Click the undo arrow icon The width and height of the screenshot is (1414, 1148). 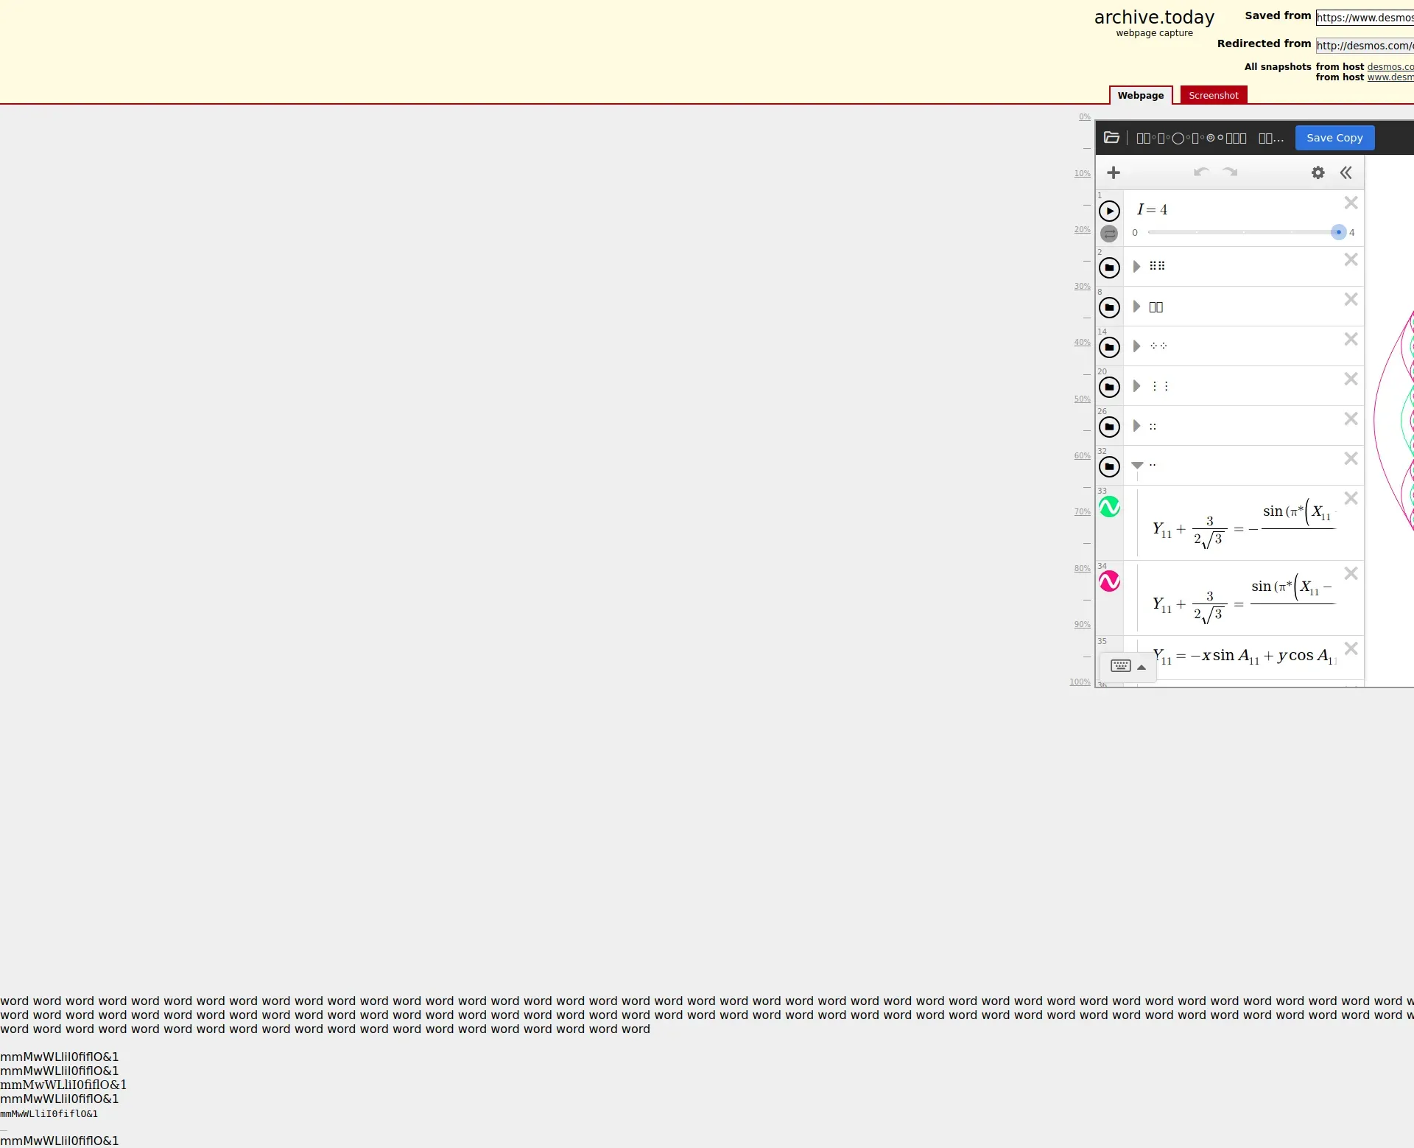click(1201, 172)
